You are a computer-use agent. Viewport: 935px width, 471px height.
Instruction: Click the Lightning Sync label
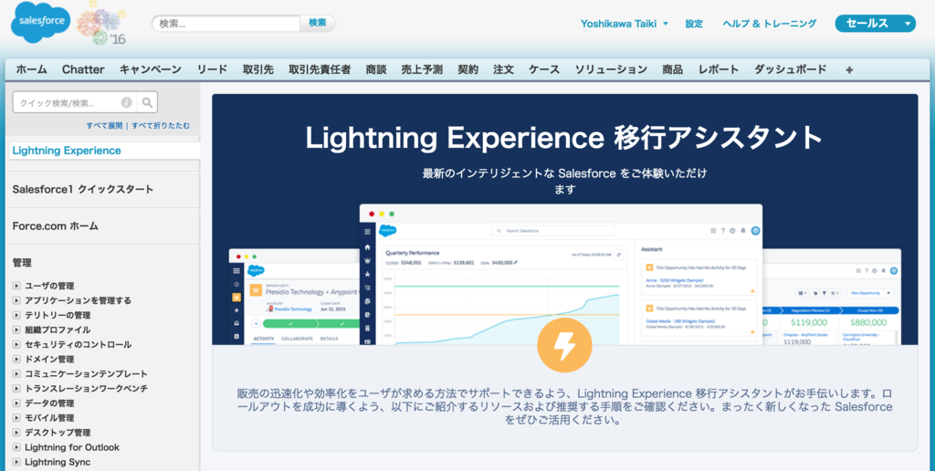point(58,462)
